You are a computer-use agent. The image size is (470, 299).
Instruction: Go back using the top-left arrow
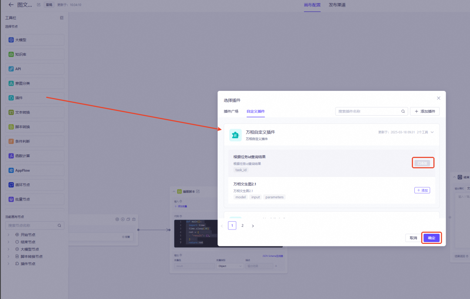click(11, 5)
